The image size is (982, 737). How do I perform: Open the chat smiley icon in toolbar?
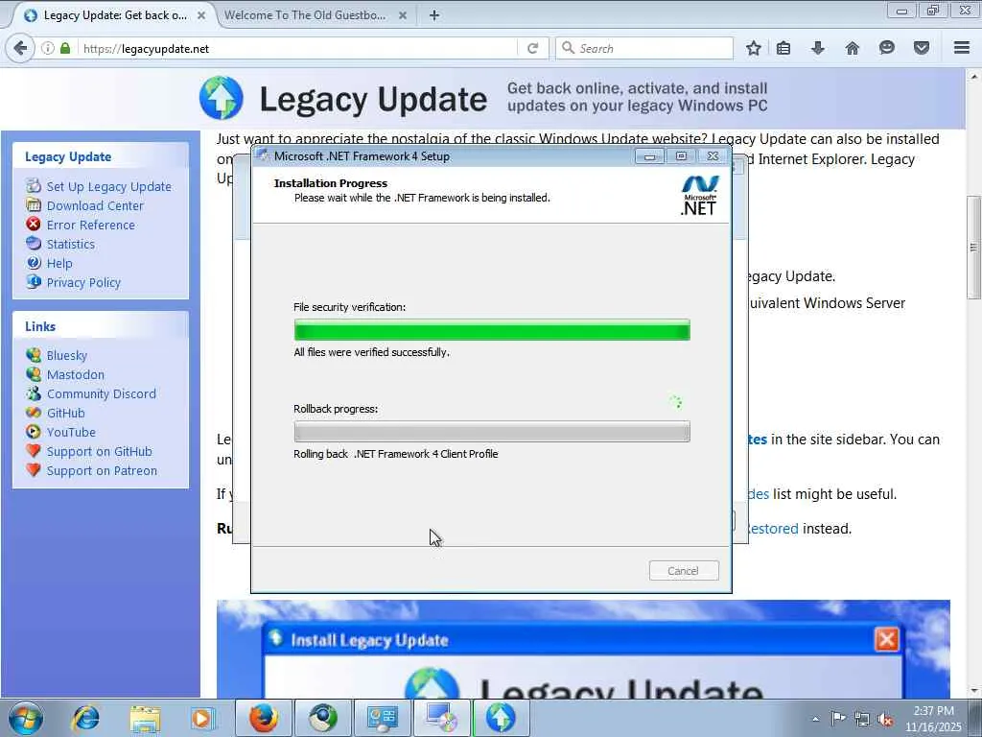click(x=886, y=48)
